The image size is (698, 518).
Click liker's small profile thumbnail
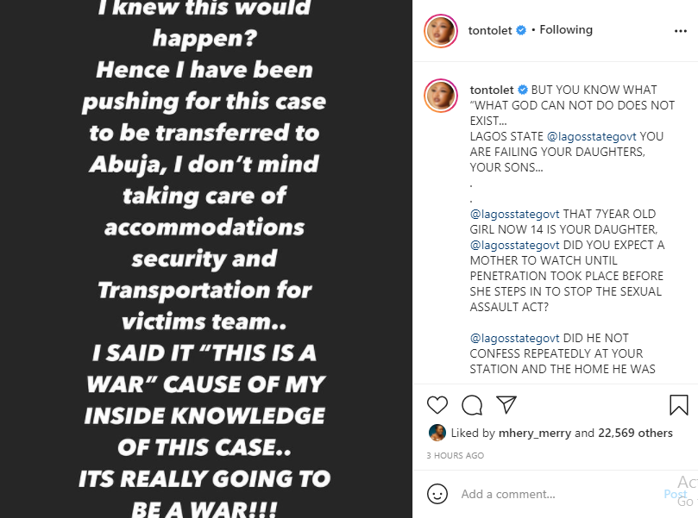point(437,433)
